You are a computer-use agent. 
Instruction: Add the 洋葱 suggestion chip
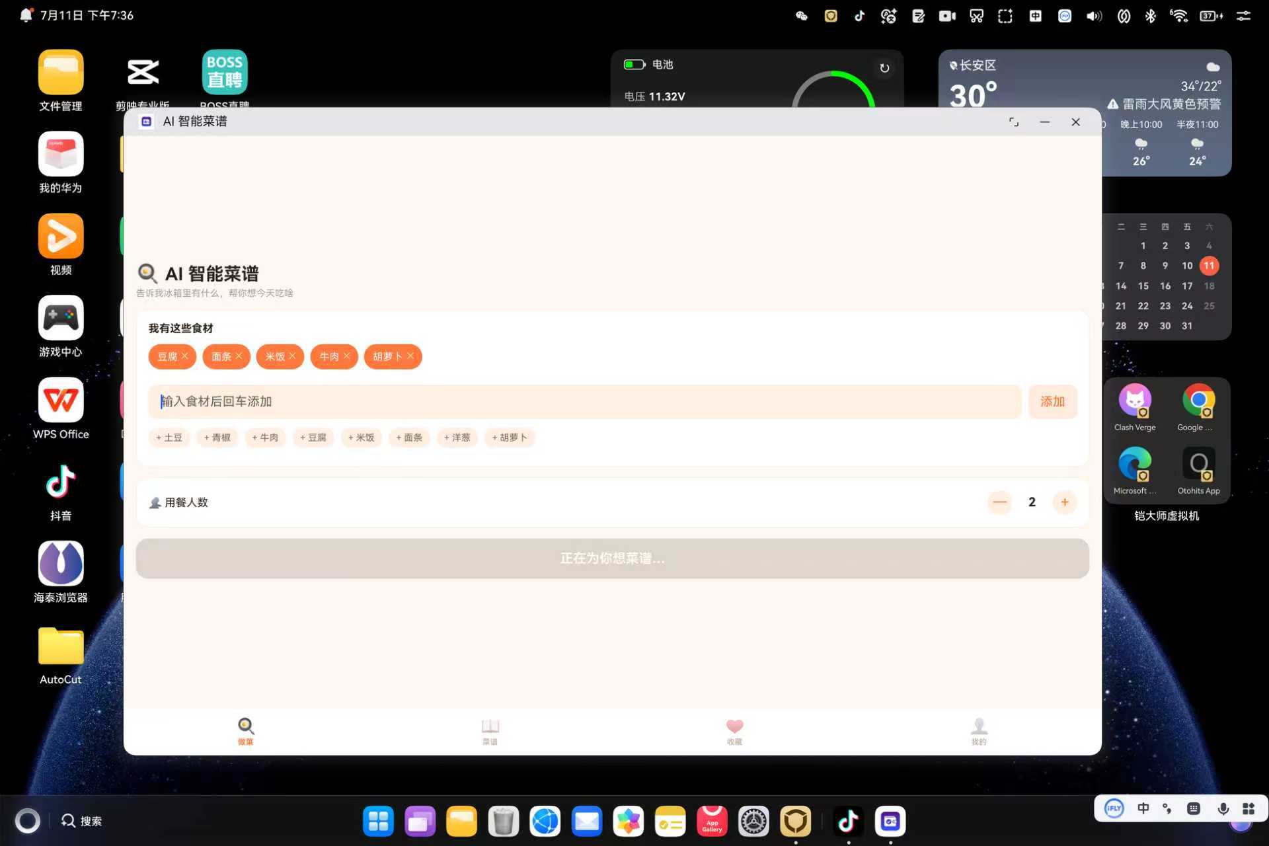tap(457, 438)
